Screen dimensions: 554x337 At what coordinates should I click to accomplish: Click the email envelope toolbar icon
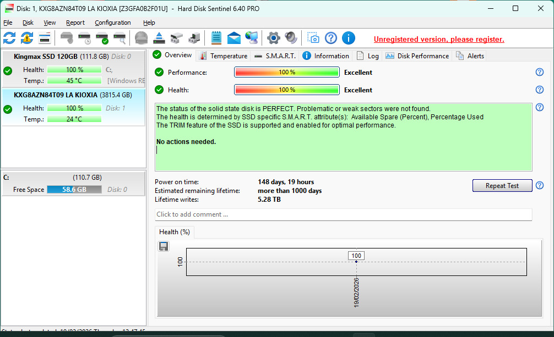coord(234,38)
